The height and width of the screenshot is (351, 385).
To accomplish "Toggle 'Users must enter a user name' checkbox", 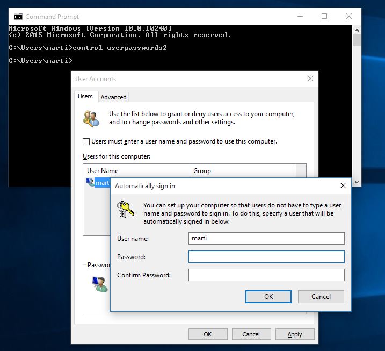I will pos(86,141).
